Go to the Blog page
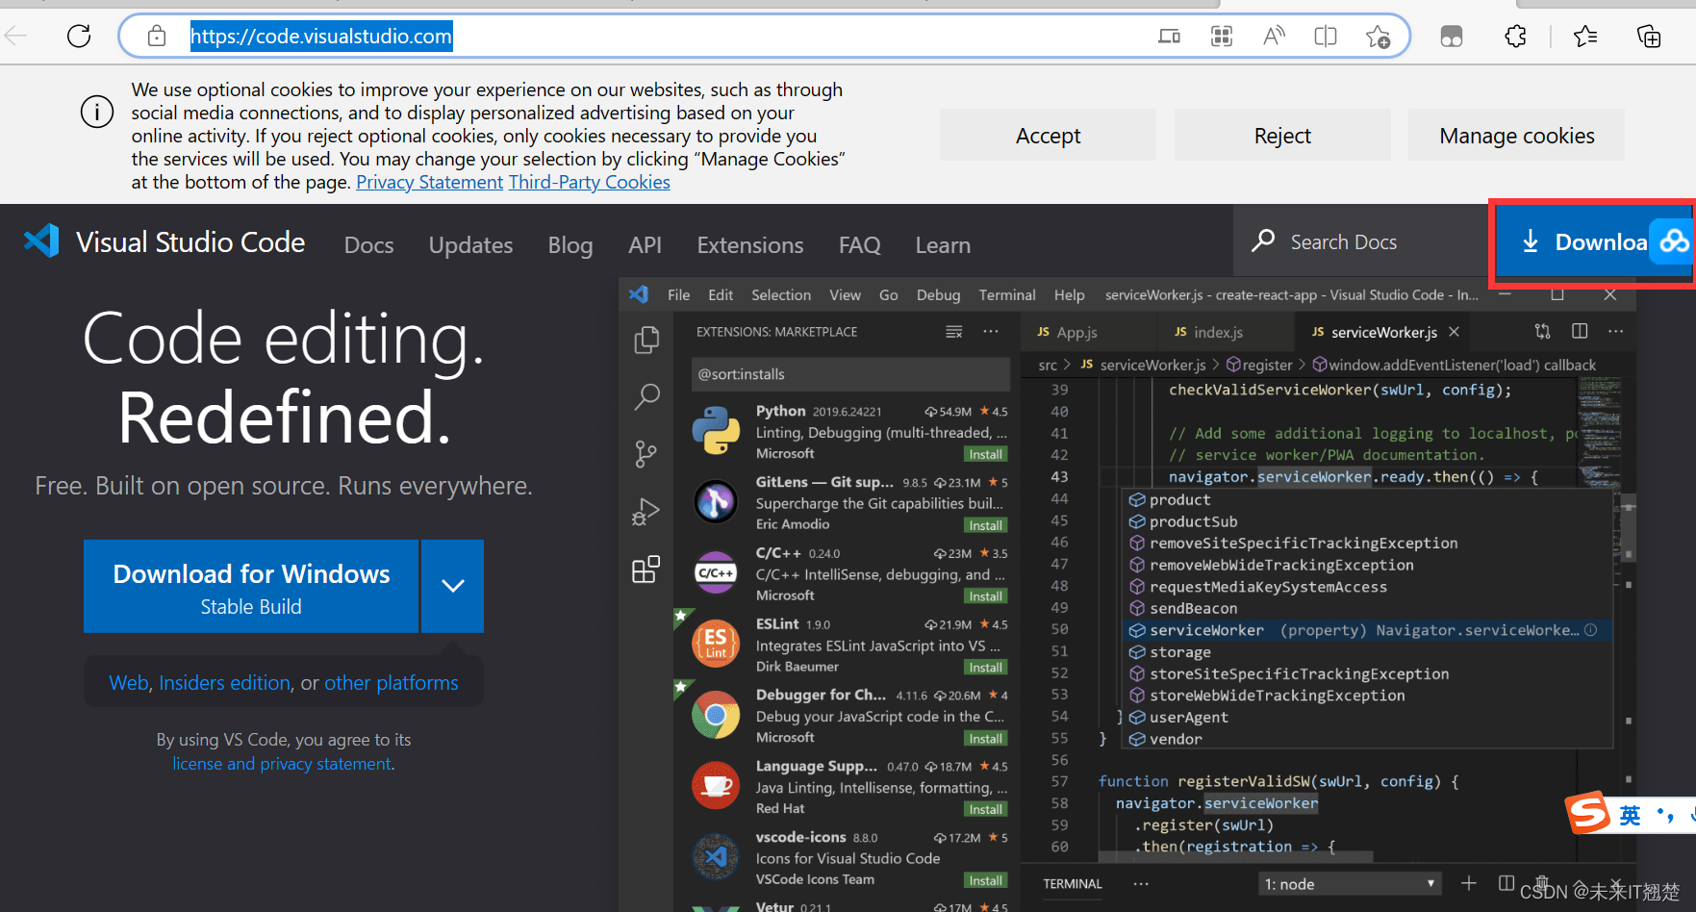 coord(570,245)
